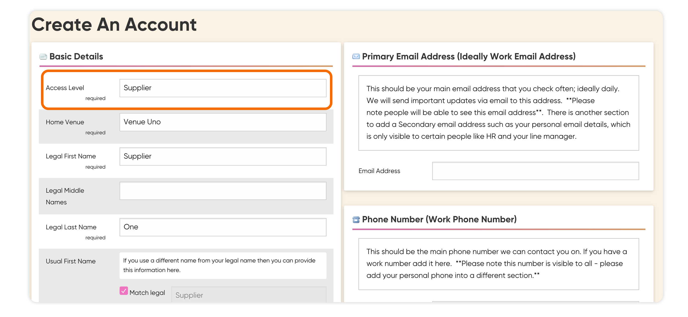This screenshot has height=317, width=688.
Task: Click the email address guidance text box
Action: click(498, 113)
